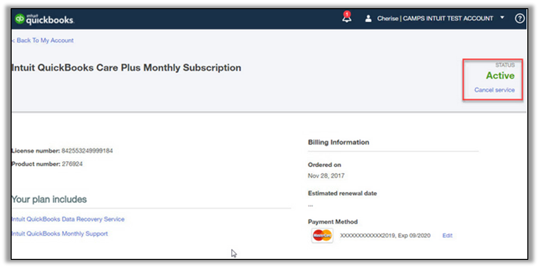Click the MasterCard logo
This screenshot has width=539, height=268.
pos(322,236)
